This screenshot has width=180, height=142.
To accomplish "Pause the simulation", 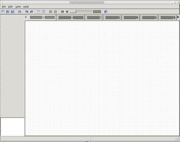I will click(x=62, y=12).
